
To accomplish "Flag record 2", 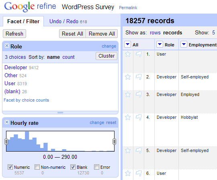I will click(139, 77).
